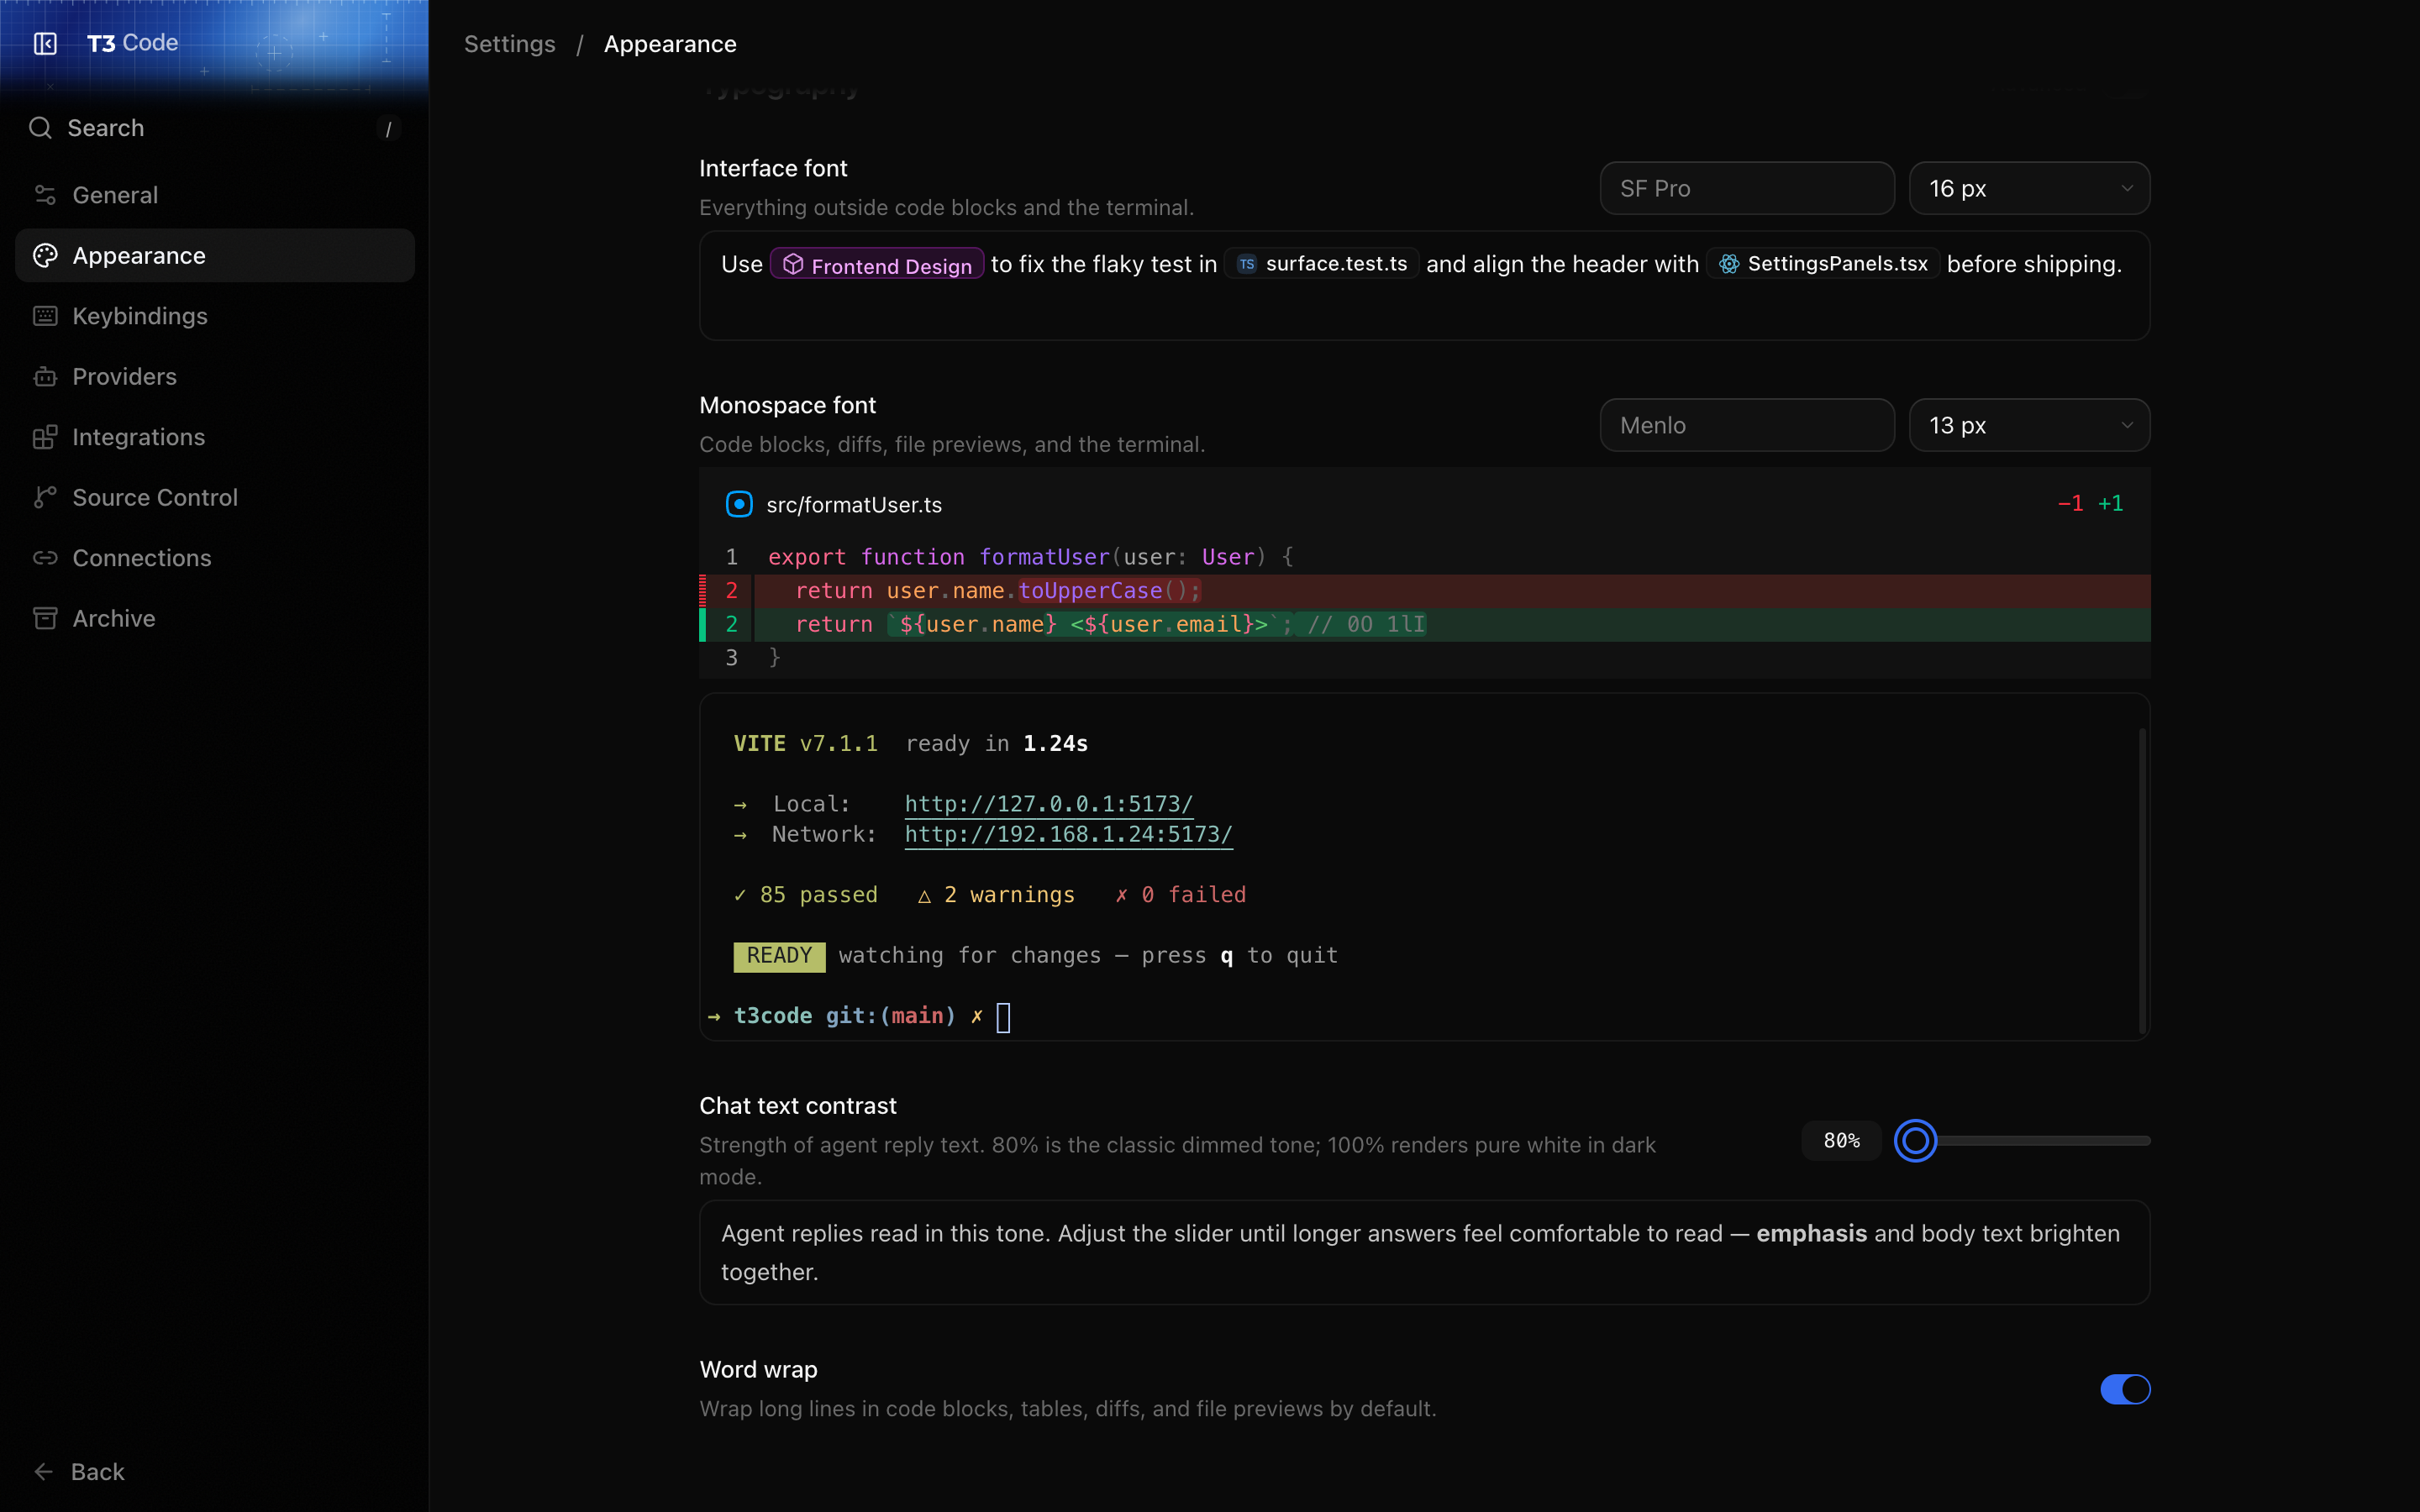Click the TS icon on surface.test.ts
This screenshot has height=1512, width=2420.
[1246, 264]
